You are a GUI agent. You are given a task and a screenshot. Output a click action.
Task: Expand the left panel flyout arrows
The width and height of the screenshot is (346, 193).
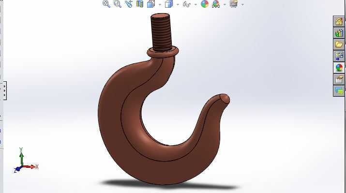[5, 90]
